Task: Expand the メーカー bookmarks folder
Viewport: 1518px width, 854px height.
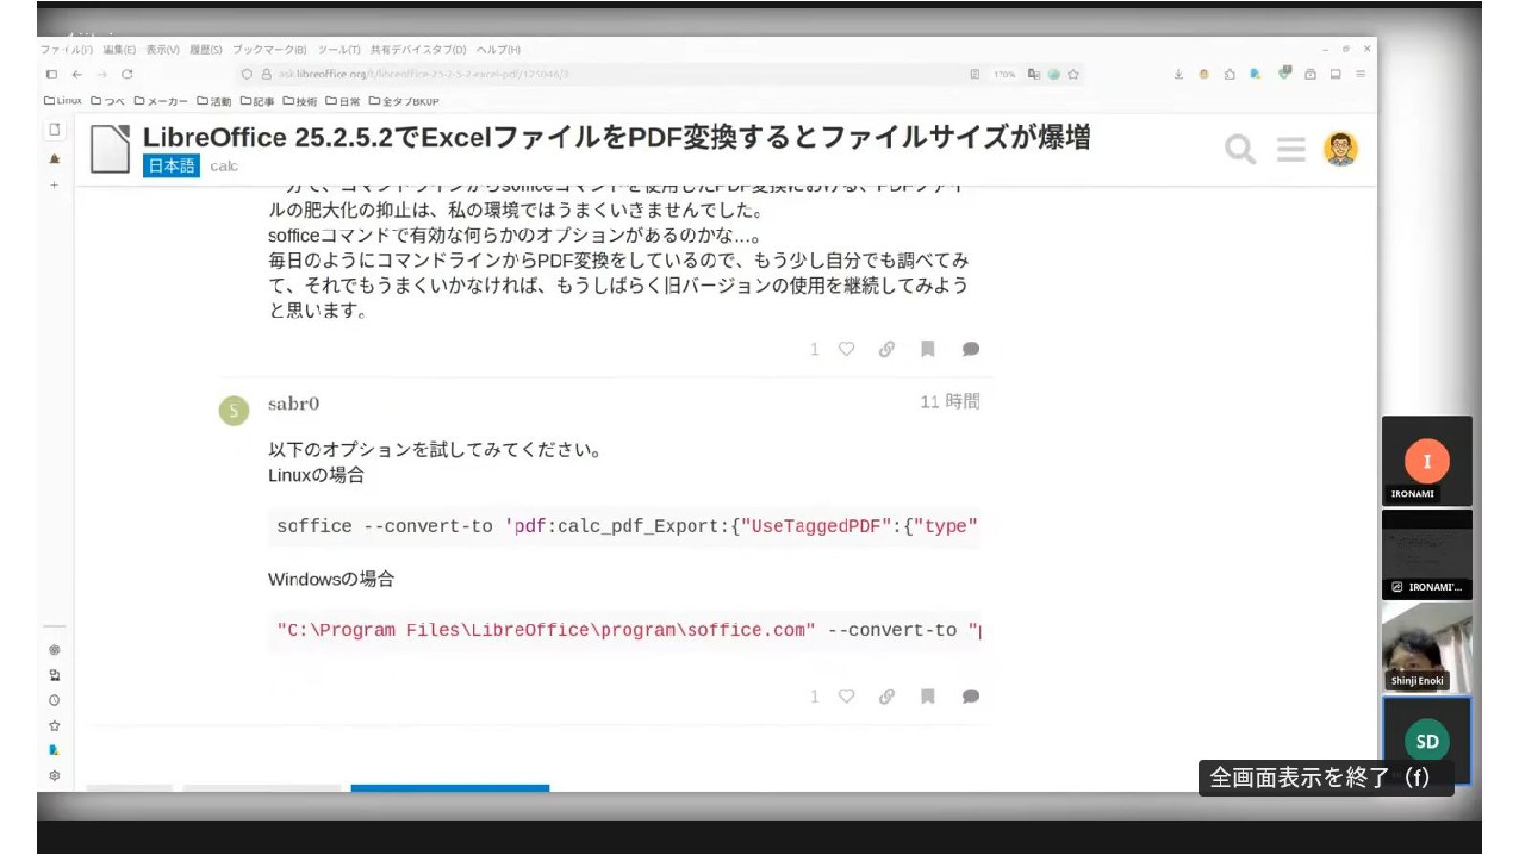Action: tap(161, 100)
